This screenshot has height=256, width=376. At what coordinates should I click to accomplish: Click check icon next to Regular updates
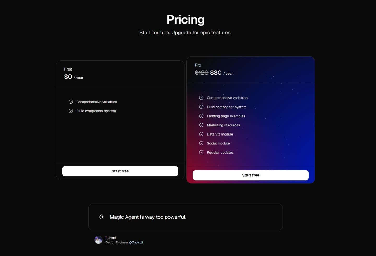point(201,152)
